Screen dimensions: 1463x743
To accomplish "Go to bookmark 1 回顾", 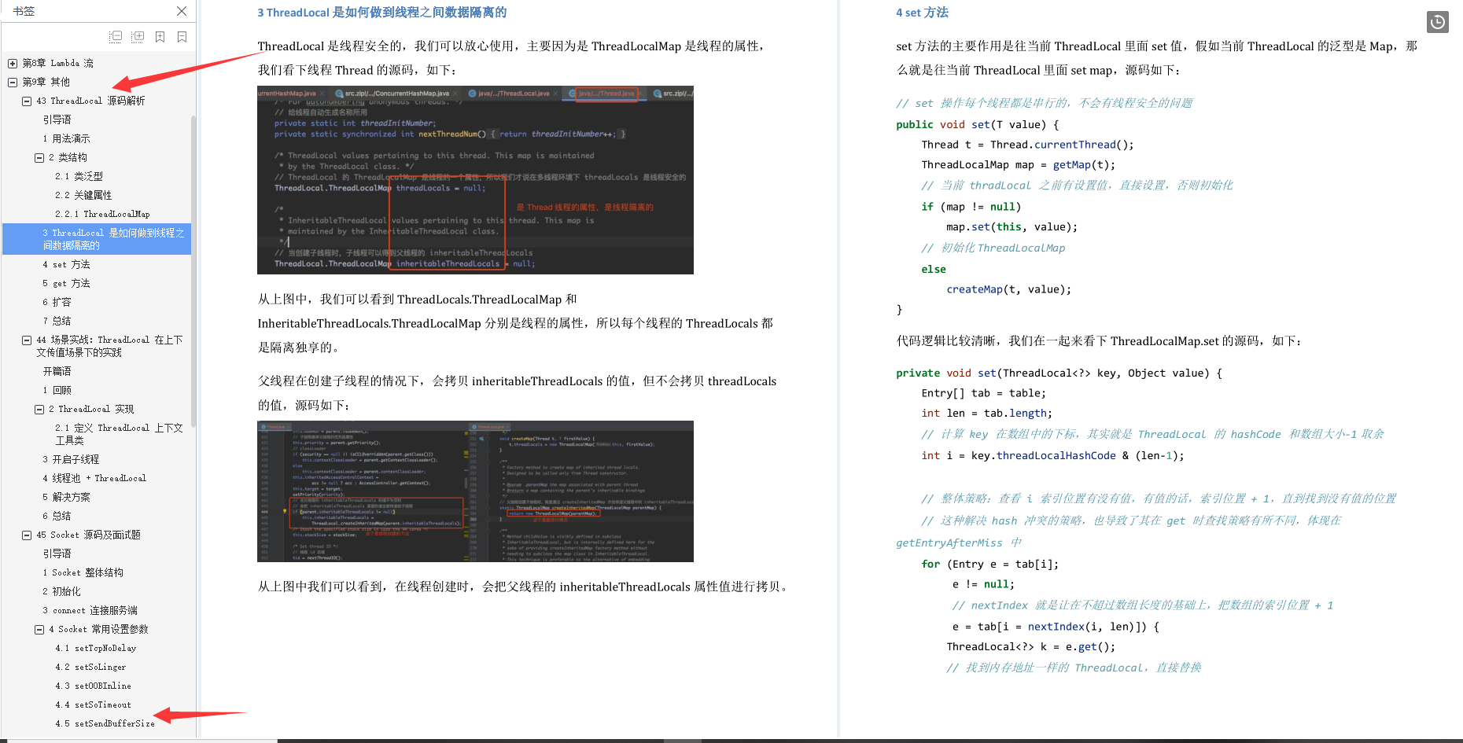I will coord(57,390).
